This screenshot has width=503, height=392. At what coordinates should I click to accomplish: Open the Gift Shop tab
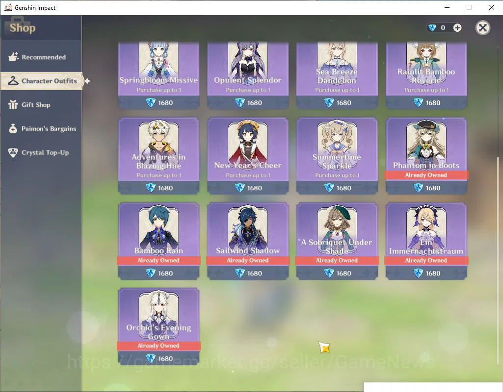41,105
